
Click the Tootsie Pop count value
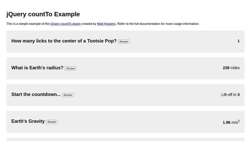[238, 41]
